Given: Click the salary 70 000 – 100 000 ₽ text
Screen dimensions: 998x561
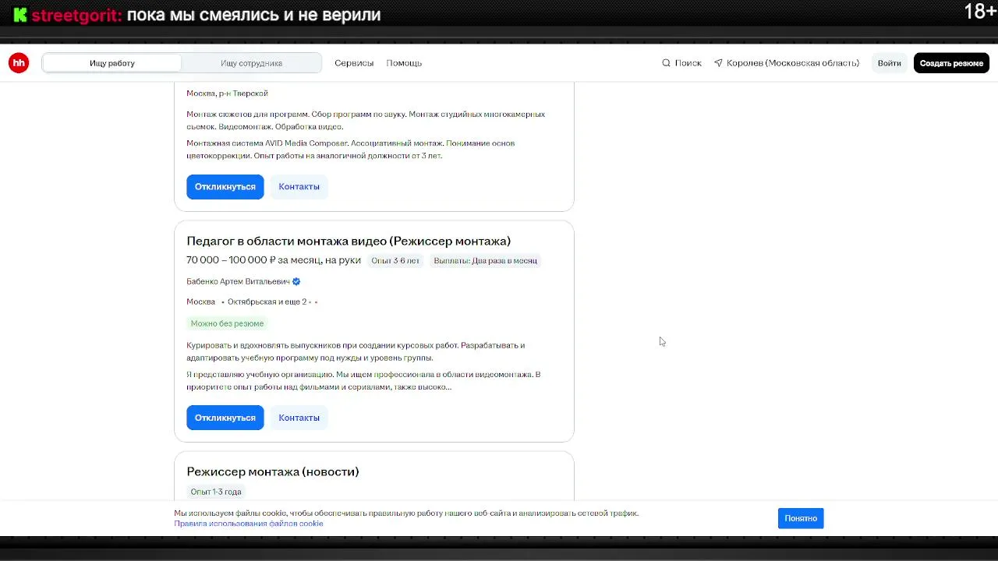Looking at the screenshot, I should point(274,260).
